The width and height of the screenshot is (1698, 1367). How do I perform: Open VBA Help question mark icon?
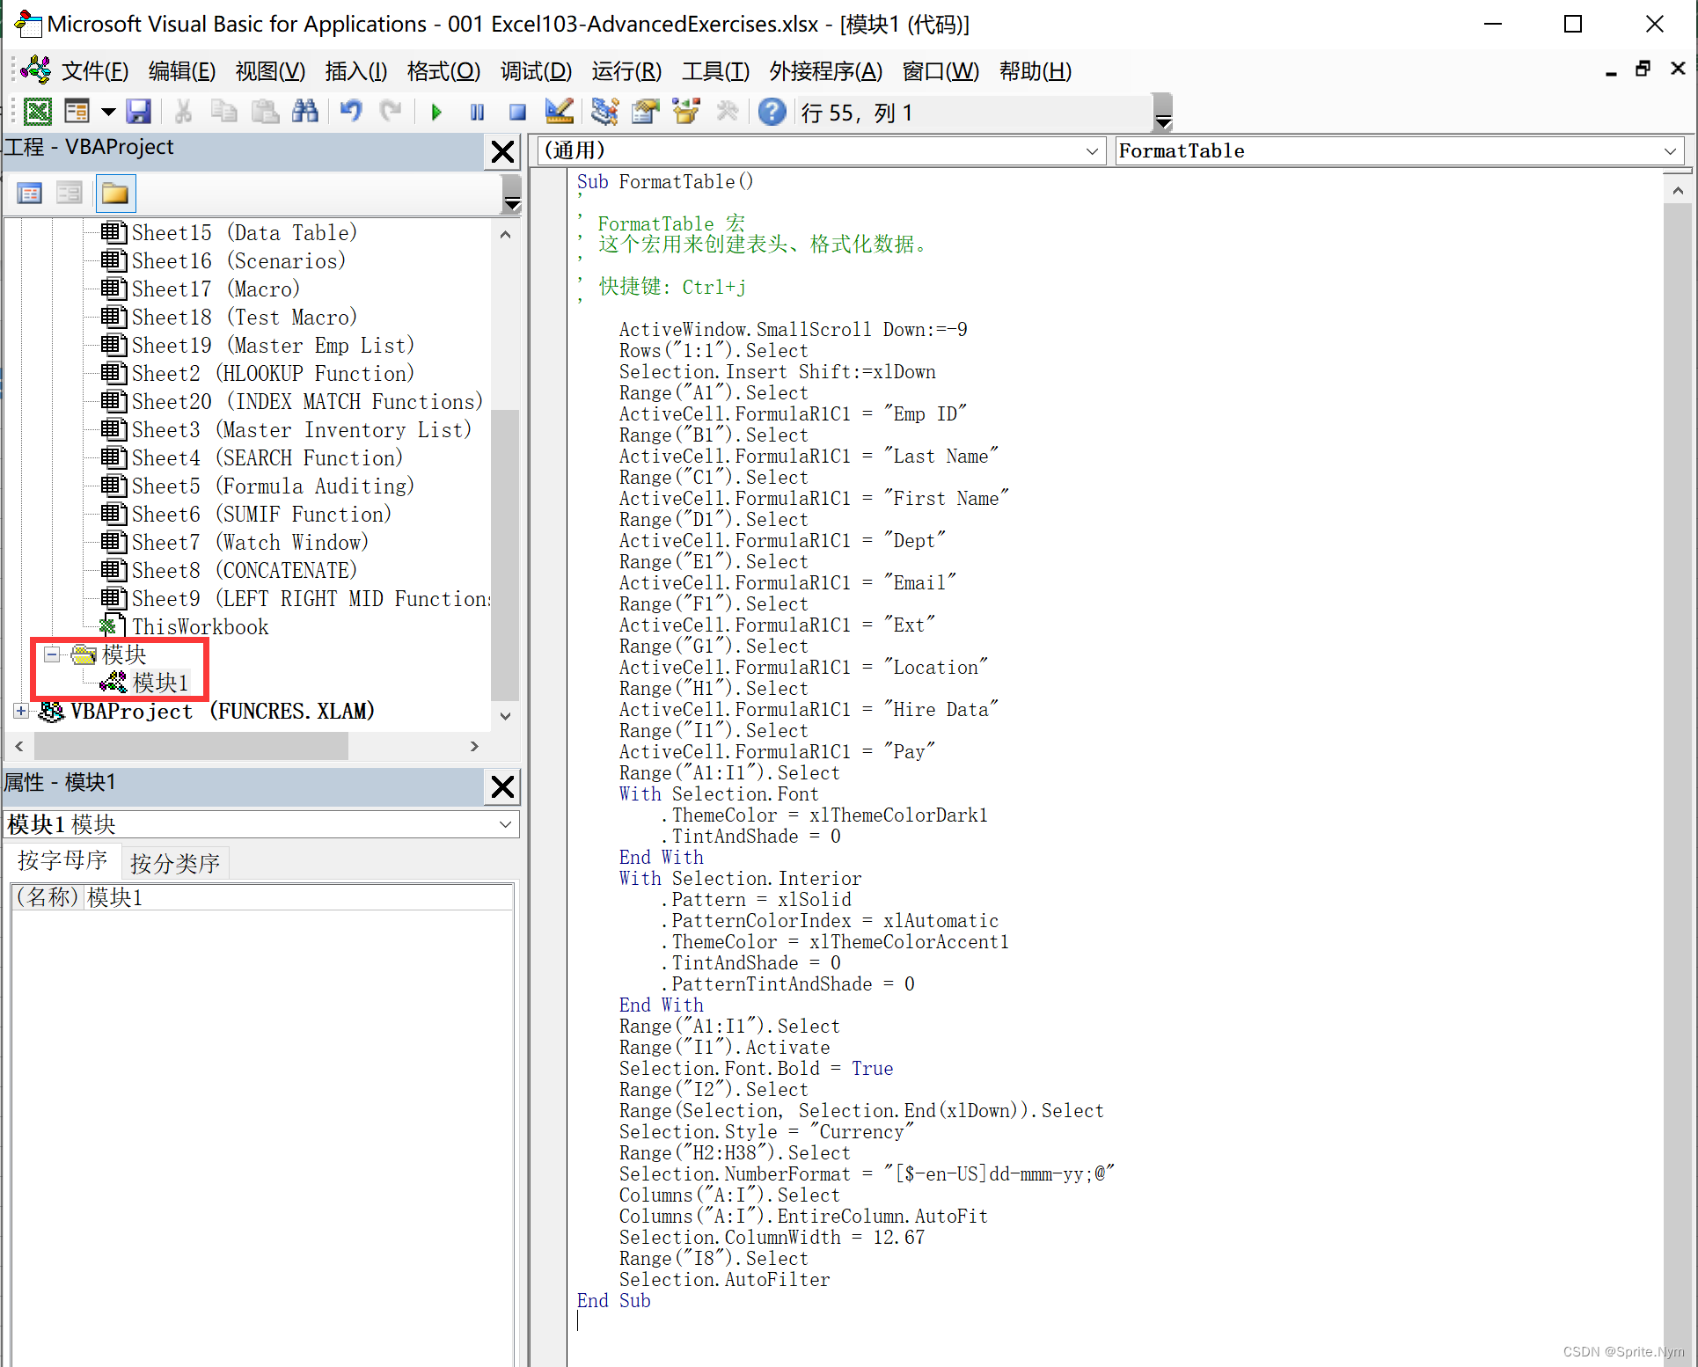pos(772,112)
